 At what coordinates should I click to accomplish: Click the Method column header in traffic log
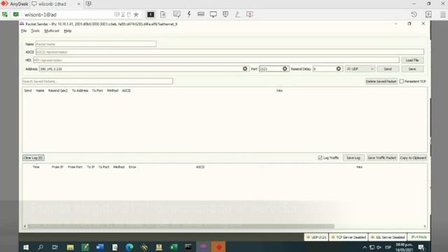click(x=119, y=167)
